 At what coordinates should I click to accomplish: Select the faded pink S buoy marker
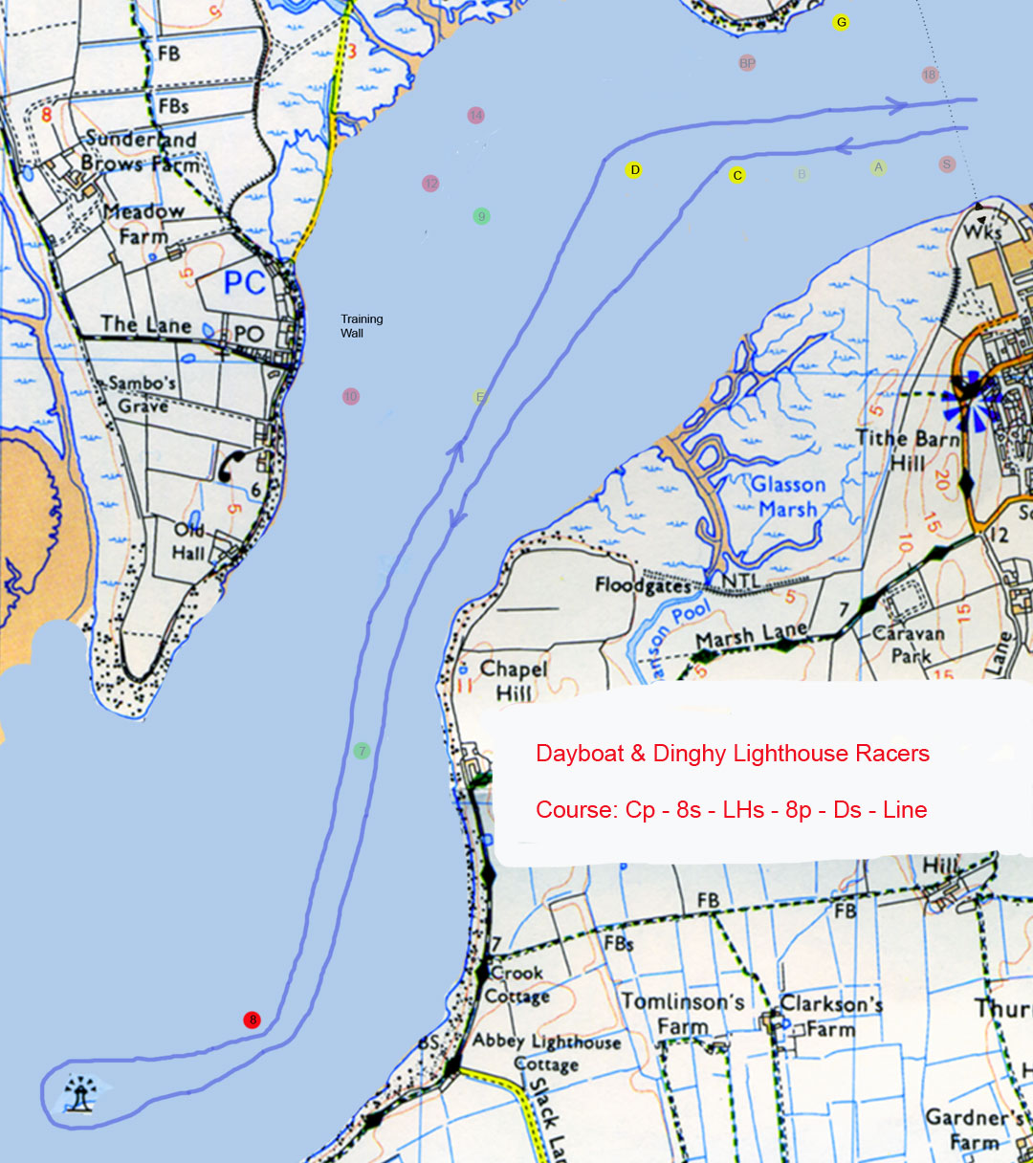946,165
